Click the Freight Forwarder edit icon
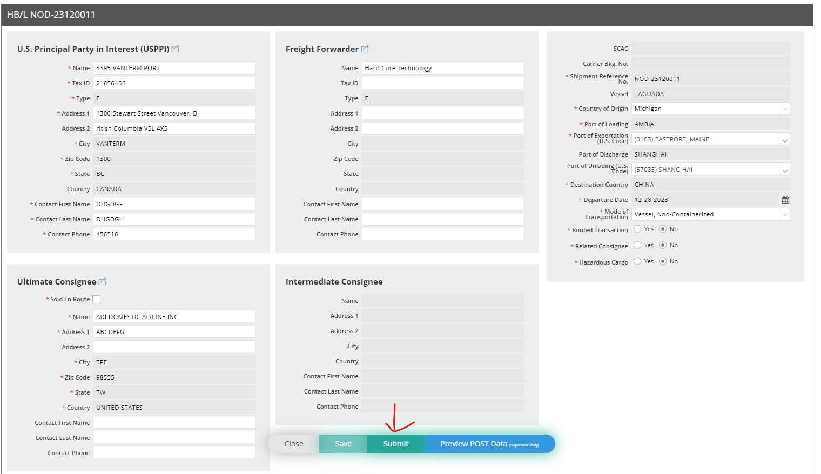821x474 pixels. point(365,49)
